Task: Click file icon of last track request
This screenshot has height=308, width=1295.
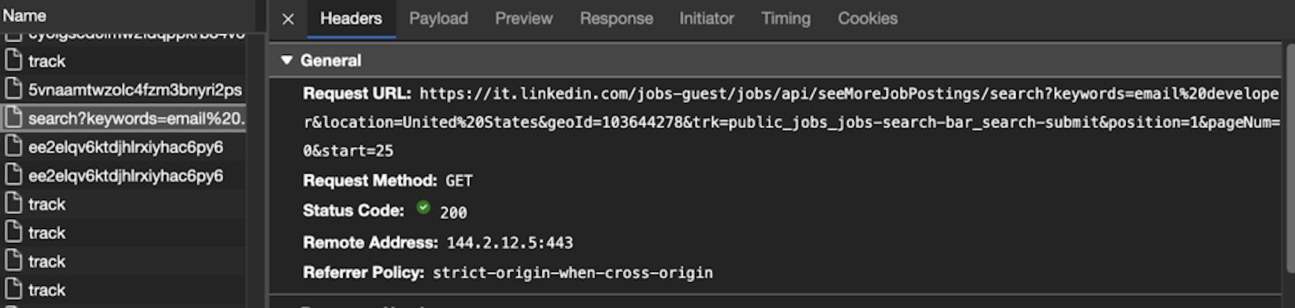Action: pos(13,290)
